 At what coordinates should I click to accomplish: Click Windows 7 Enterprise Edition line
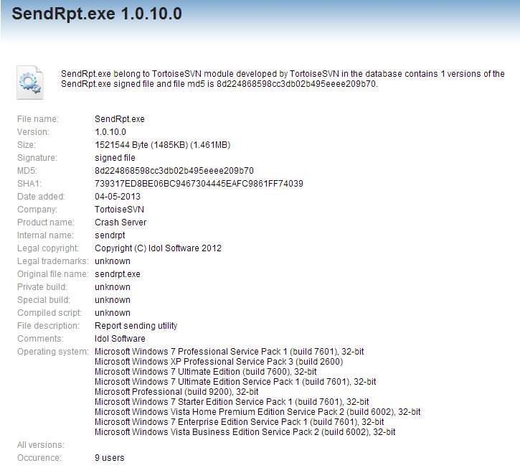(x=240, y=422)
